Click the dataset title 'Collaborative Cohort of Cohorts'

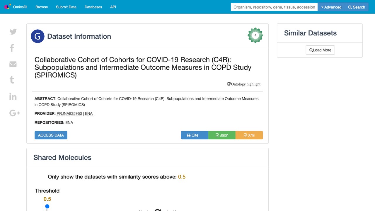pos(143,67)
